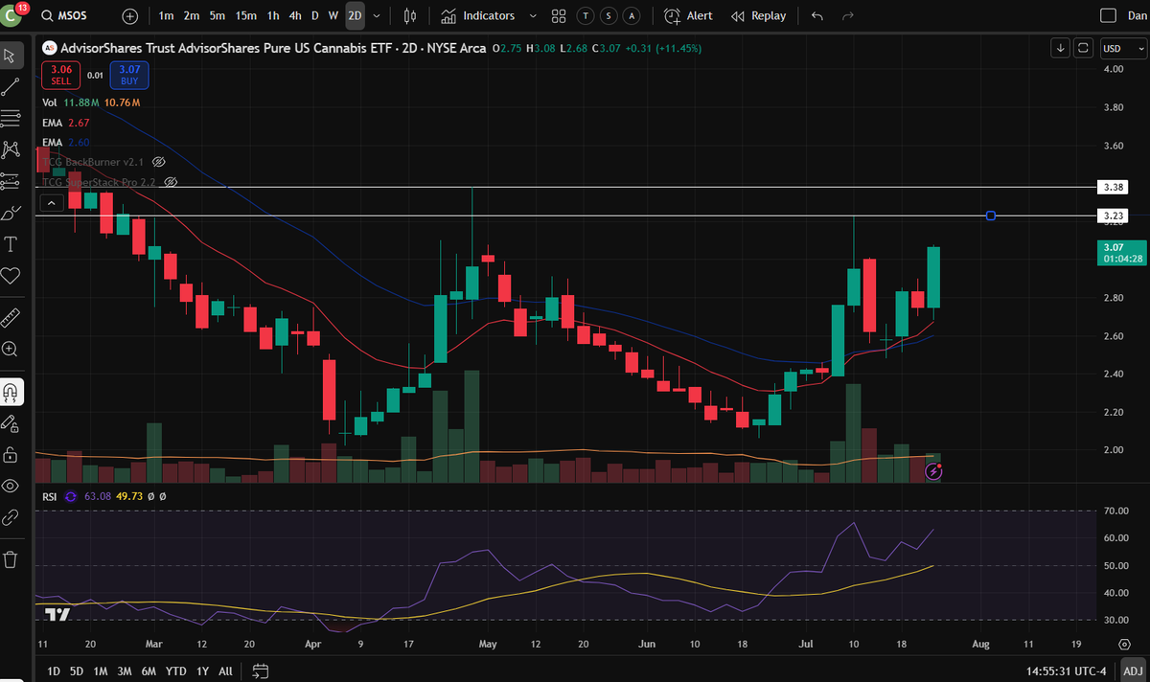Open the heart icons tool
1150x682 pixels.
click(x=11, y=276)
